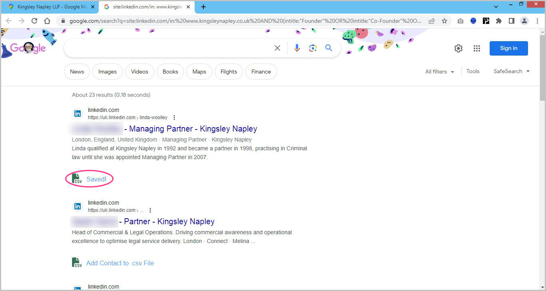Open the Google apps grid
The width and height of the screenshot is (546, 291).
click(476, 48)
